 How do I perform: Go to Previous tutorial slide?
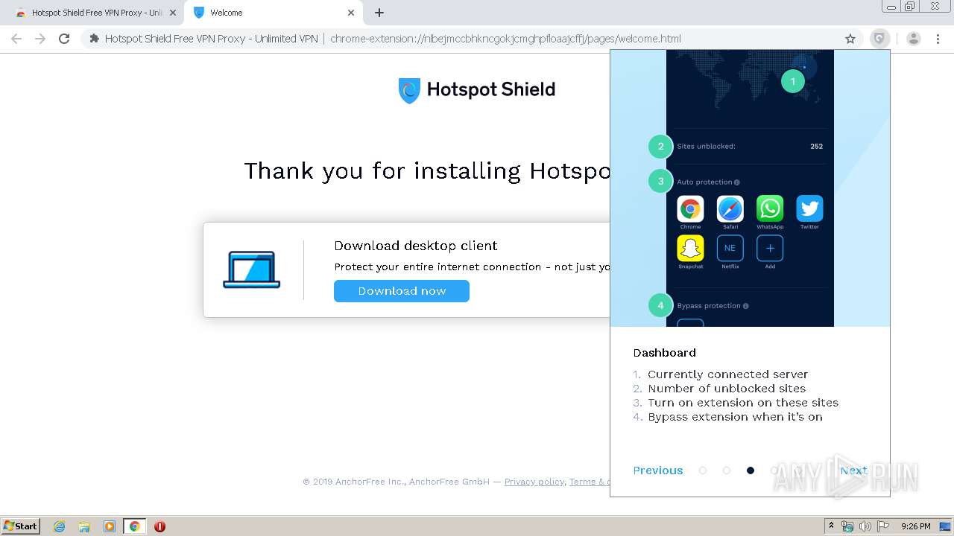coord(658,470)
